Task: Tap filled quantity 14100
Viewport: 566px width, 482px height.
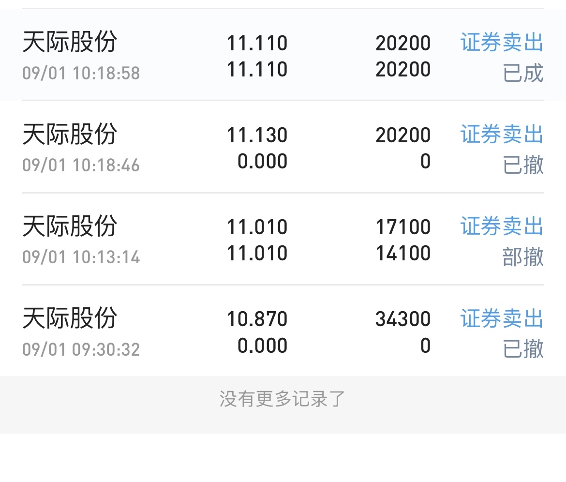Action: (403, 253)
